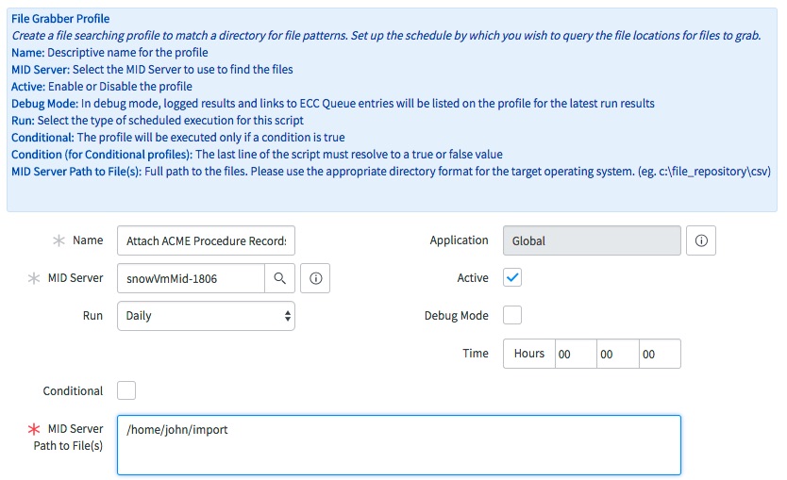Select the Time seconds field
787x480 pixels.
coord(660,354)
